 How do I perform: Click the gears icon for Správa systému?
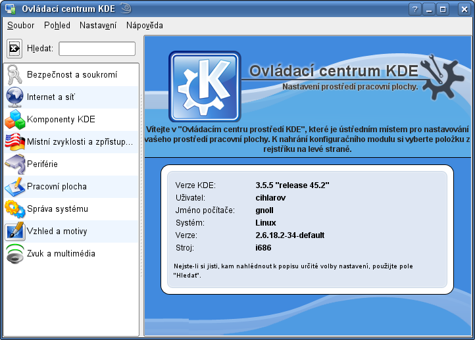(x=14, y=209)
